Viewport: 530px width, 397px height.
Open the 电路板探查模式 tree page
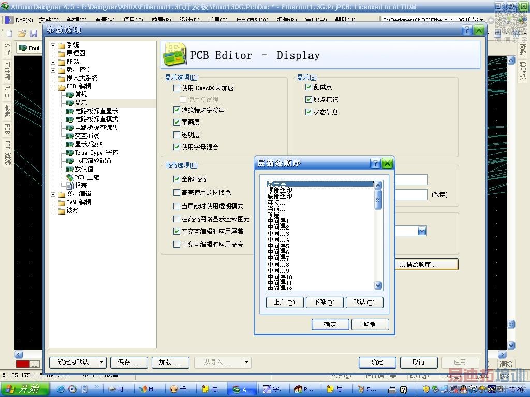[96, 119]
